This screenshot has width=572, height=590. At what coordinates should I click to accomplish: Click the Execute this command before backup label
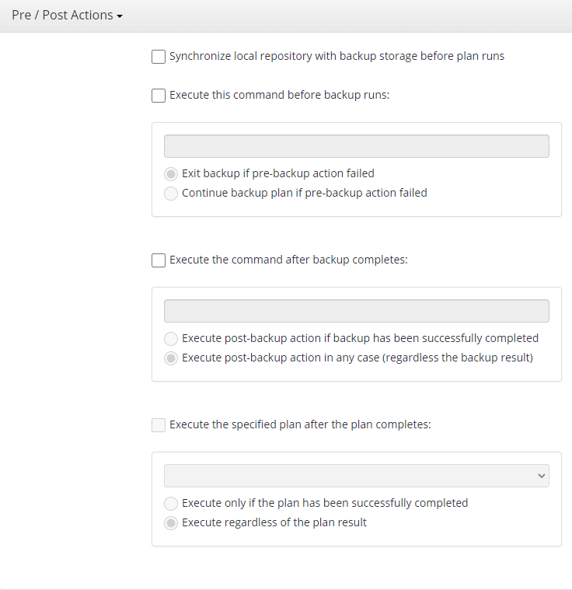tap(279, 95)
